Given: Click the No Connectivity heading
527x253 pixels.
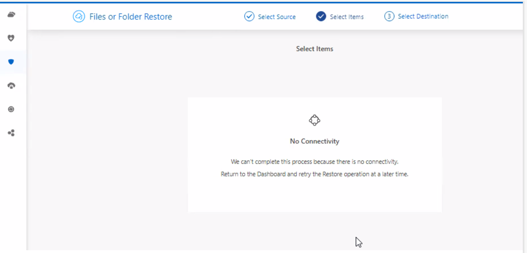Looking at the screenshot, I should click(x=315, y=141).
